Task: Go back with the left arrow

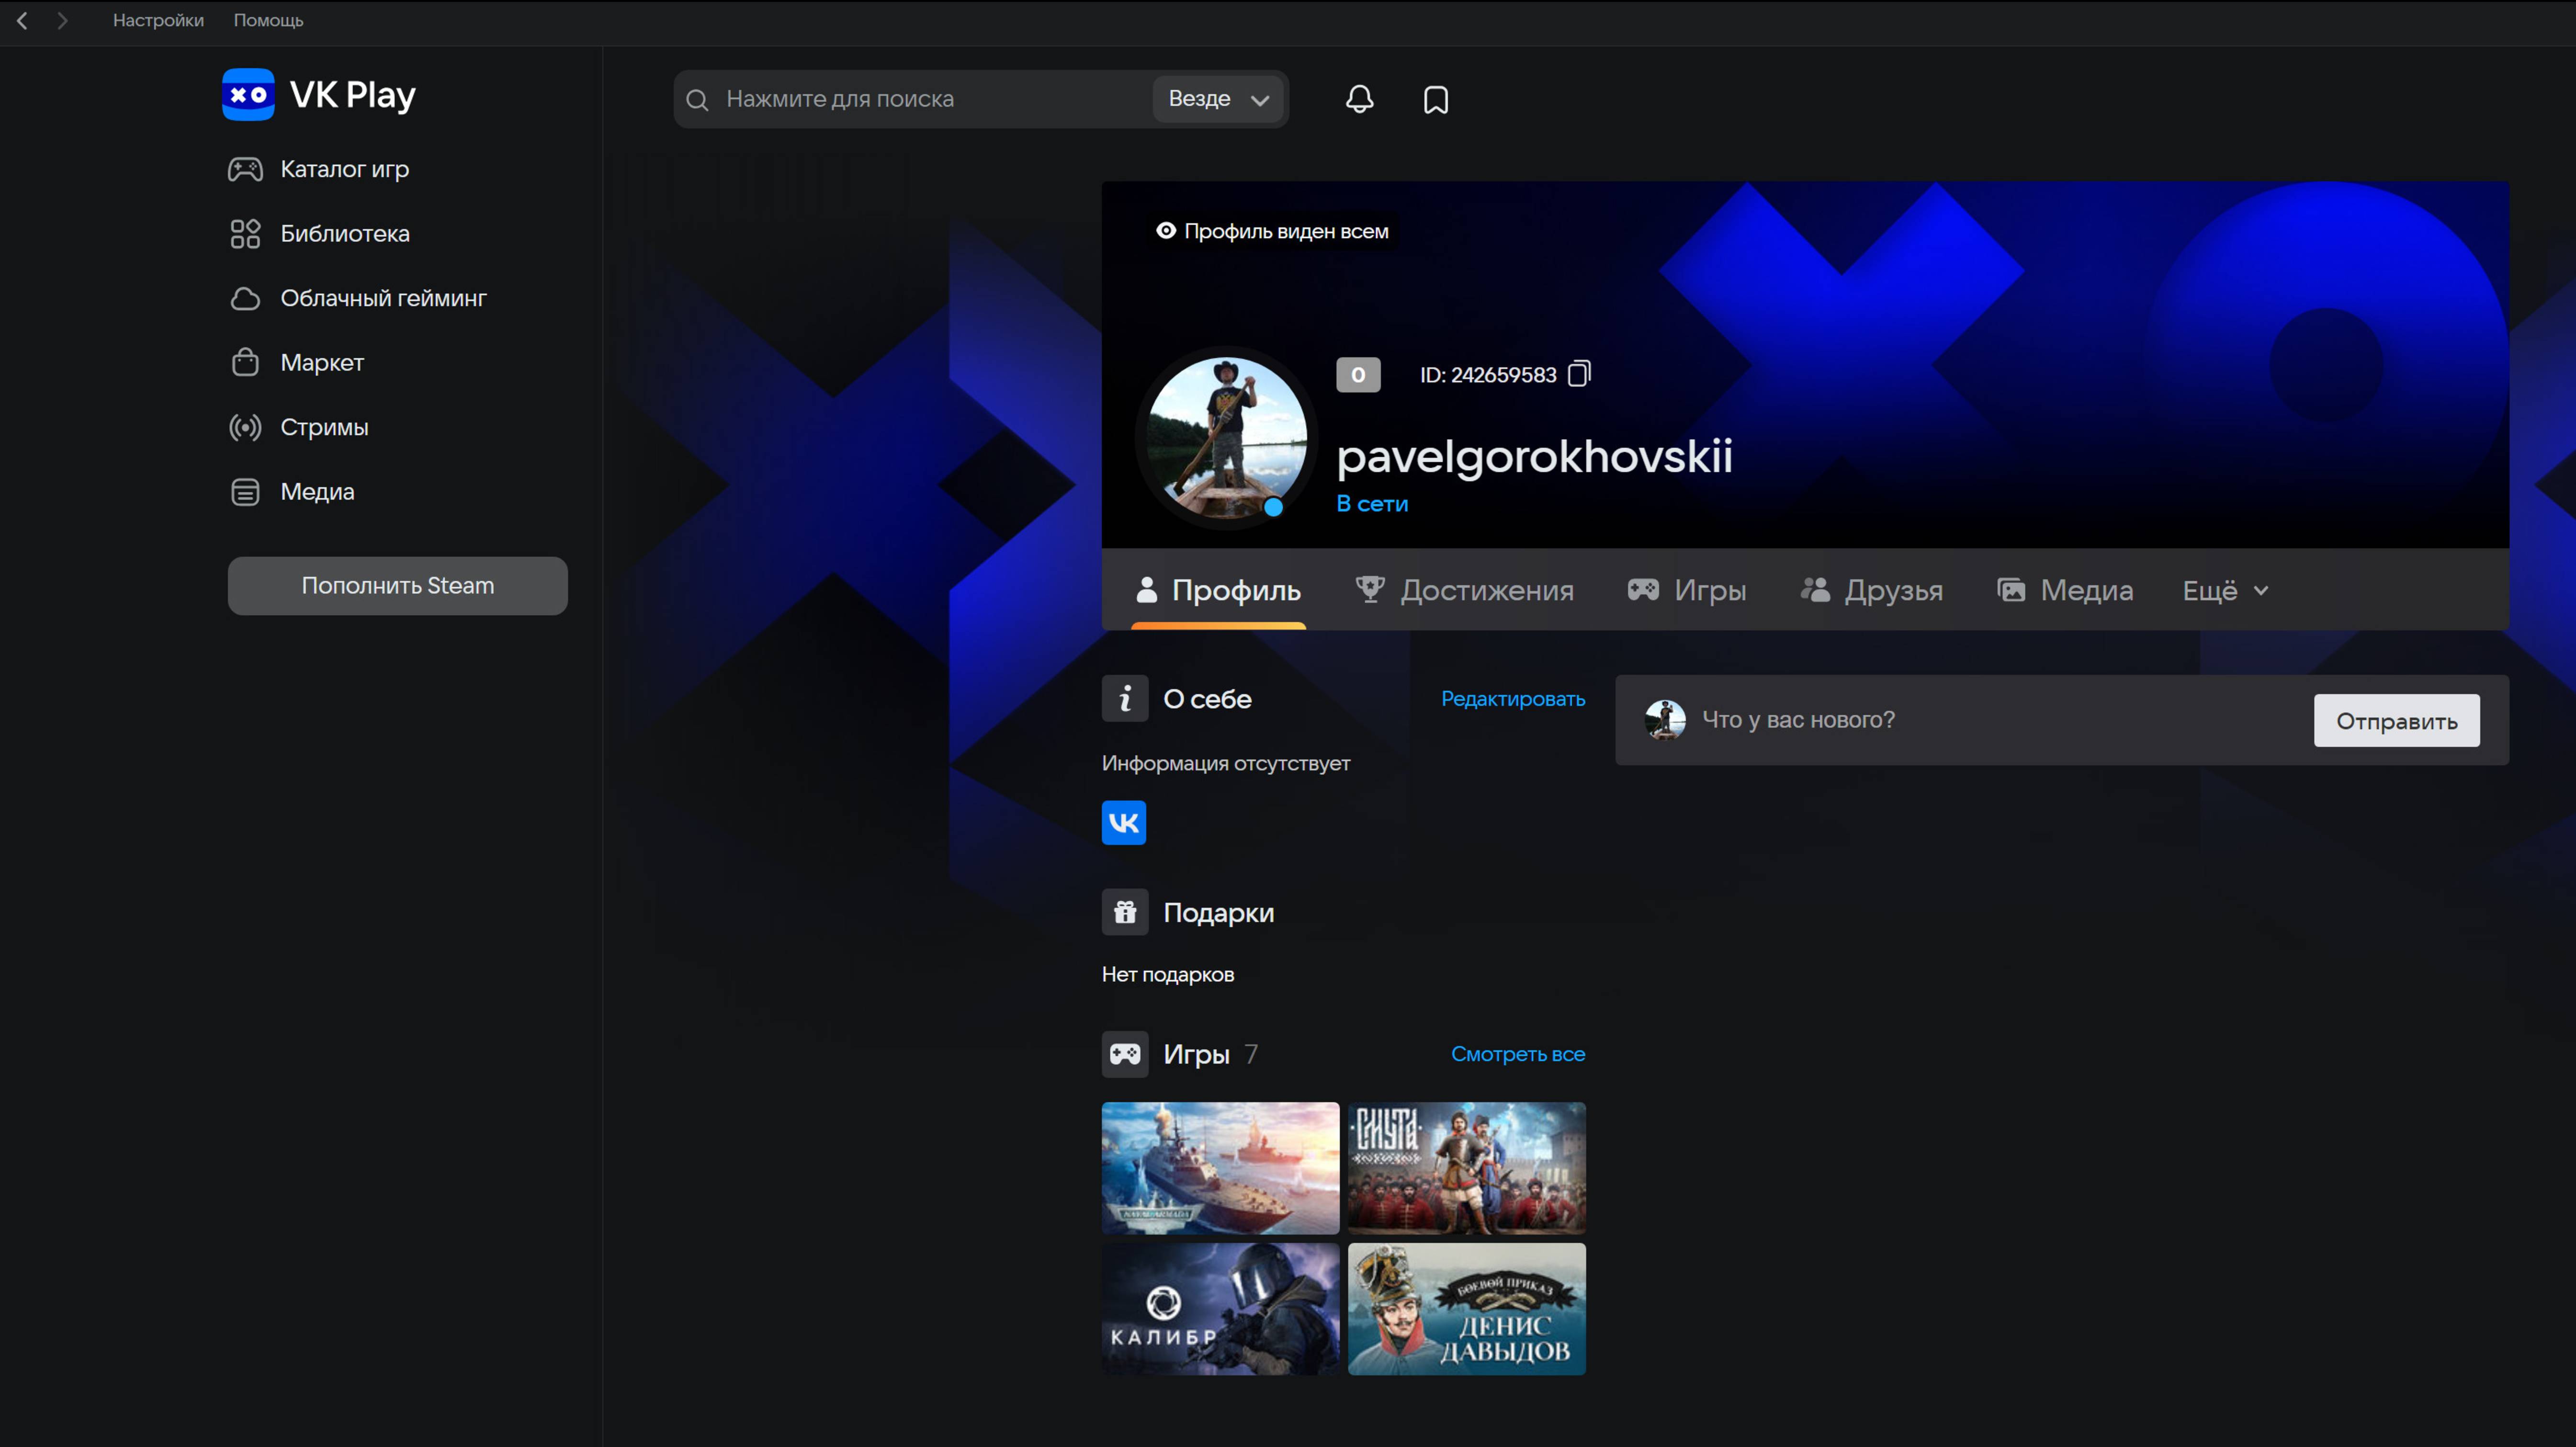Action: click(22, 20)
